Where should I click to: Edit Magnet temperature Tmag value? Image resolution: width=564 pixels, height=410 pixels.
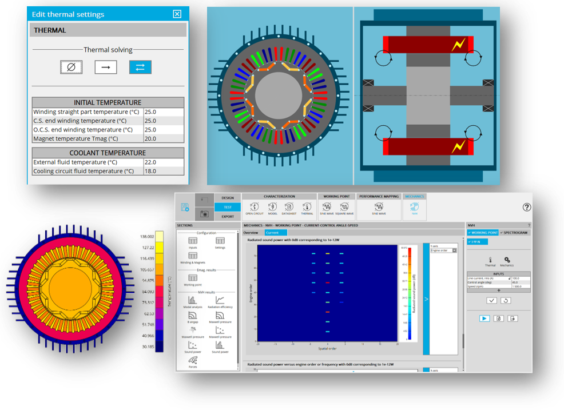[164, 138]
